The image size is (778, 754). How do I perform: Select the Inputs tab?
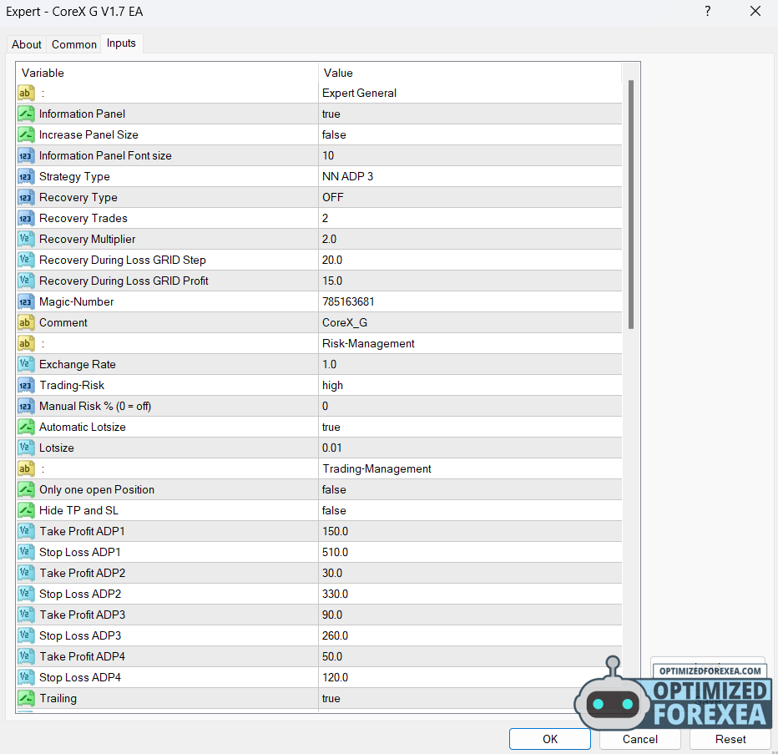[x=121, y=43]
